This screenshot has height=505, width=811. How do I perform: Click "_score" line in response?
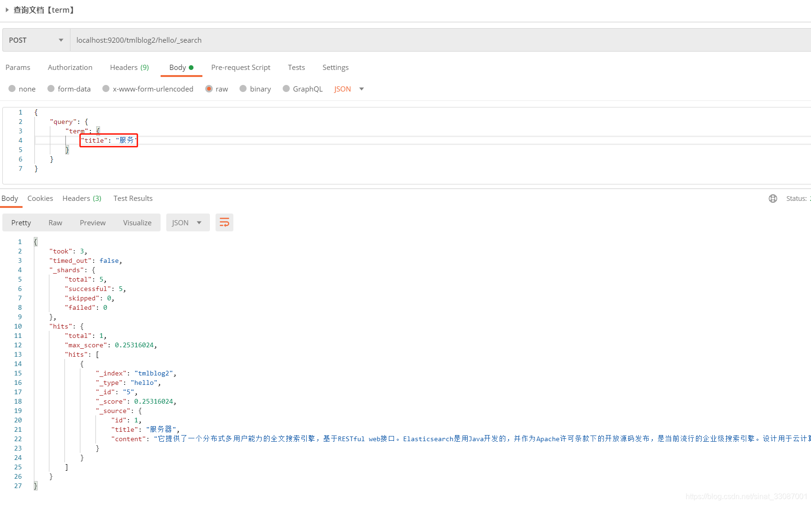136,401
